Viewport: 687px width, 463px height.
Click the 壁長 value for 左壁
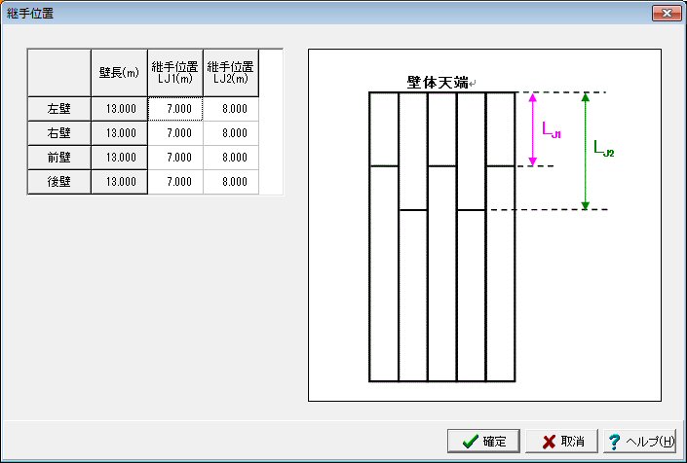119,109
